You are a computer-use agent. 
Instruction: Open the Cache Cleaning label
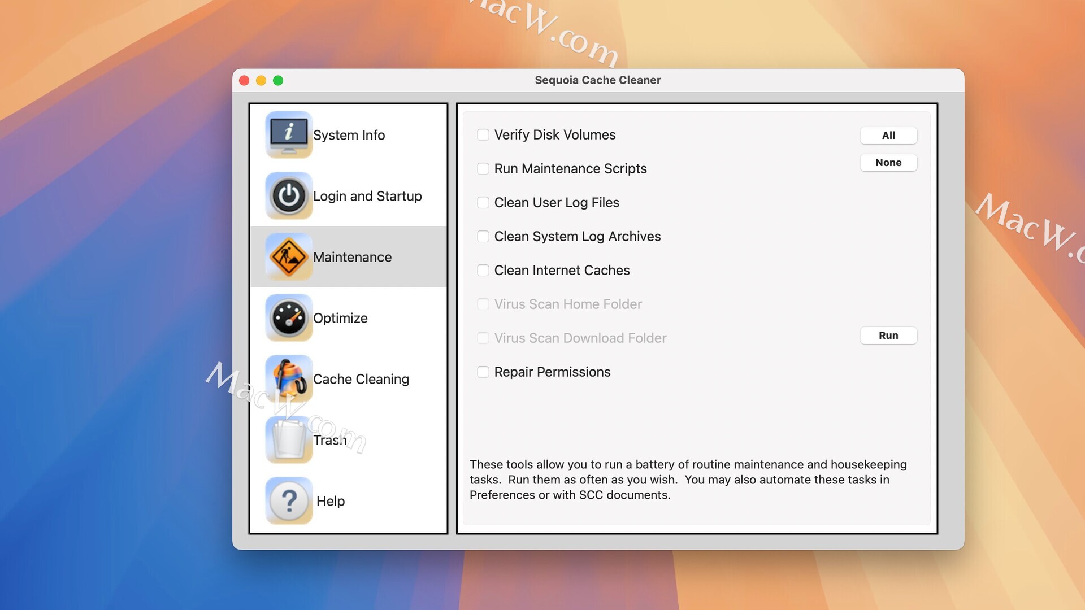point(361,379)
